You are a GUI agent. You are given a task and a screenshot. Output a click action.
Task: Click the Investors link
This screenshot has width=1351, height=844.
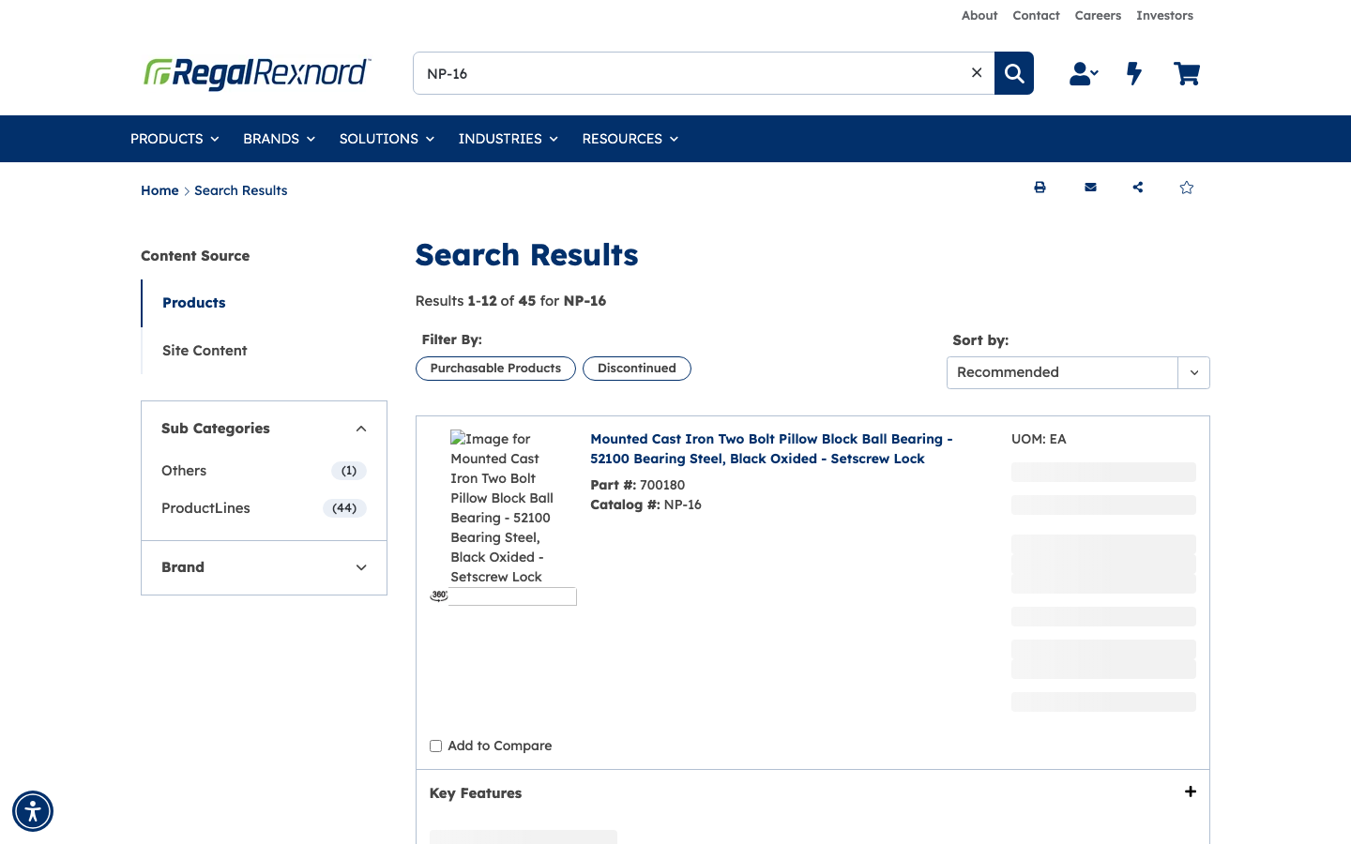[x=1164, y=16]
